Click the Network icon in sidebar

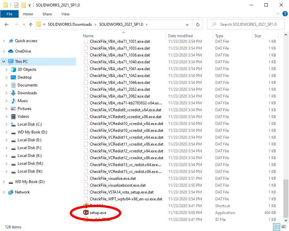click(x=11, y=192)
